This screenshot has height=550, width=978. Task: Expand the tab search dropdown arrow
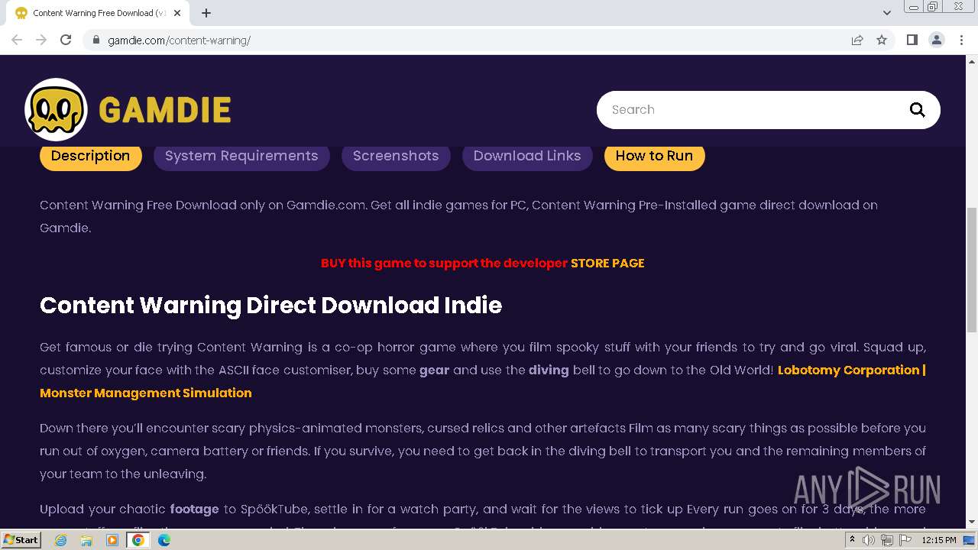[887, 13]
